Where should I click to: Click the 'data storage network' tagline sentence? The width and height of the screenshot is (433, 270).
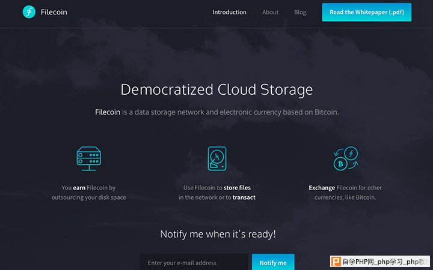216,112
